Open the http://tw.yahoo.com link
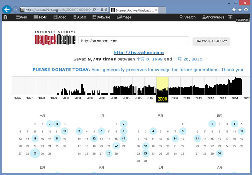Image resolution: width=252 pixels, height=175 pixels. point(138,53)
